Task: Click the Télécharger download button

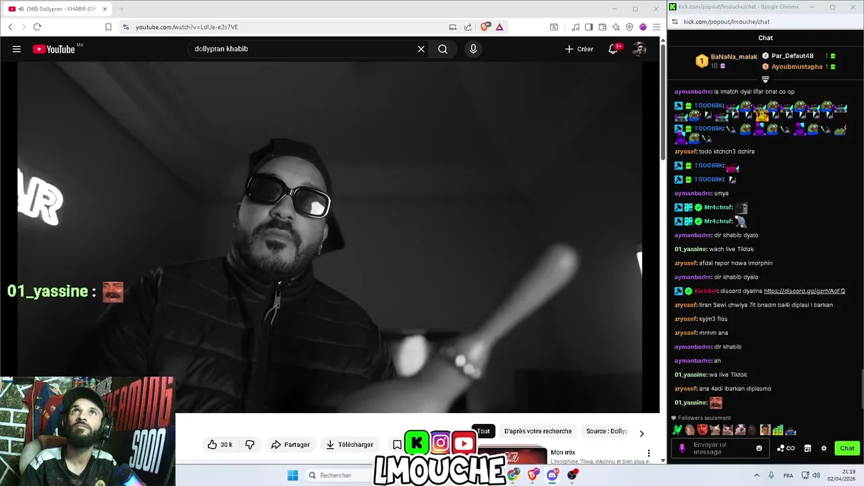Action: [350, 444]
